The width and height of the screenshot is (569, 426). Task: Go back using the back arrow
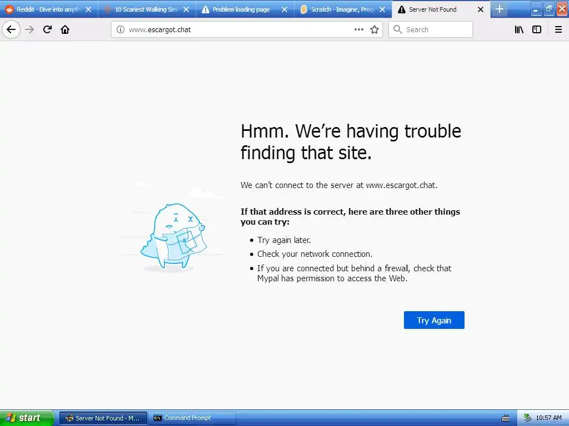point(11,29)
